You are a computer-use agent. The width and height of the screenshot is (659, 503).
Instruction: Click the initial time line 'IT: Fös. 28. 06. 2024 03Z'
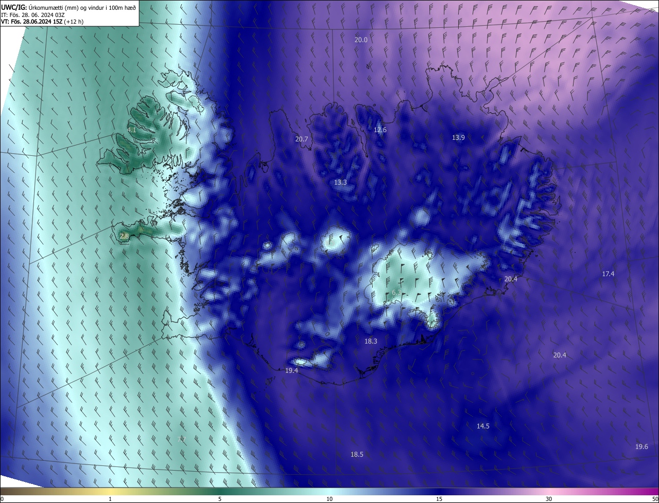pos(32,15)
